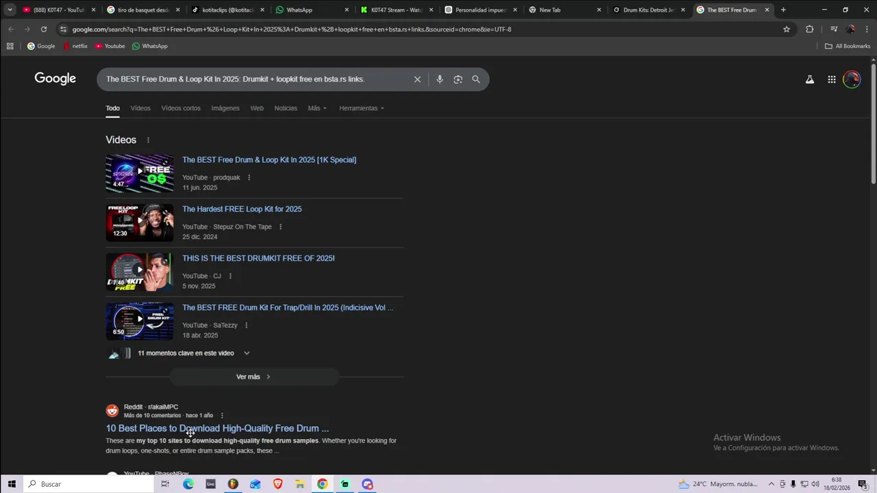Expand the Más dropdown
Screen dimensions: 877x493
[x=317, y=108]
